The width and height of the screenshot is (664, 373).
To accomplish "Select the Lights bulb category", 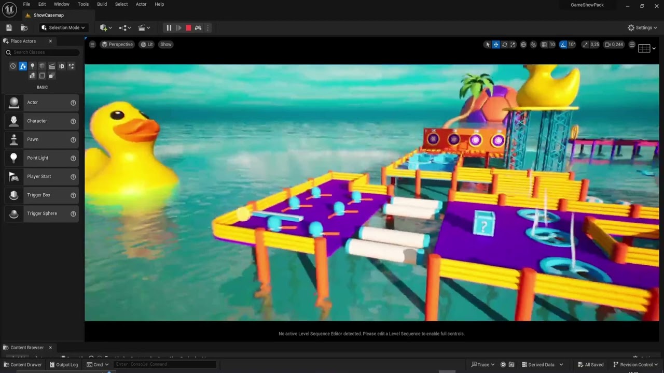I will click(x=32, y=66).
